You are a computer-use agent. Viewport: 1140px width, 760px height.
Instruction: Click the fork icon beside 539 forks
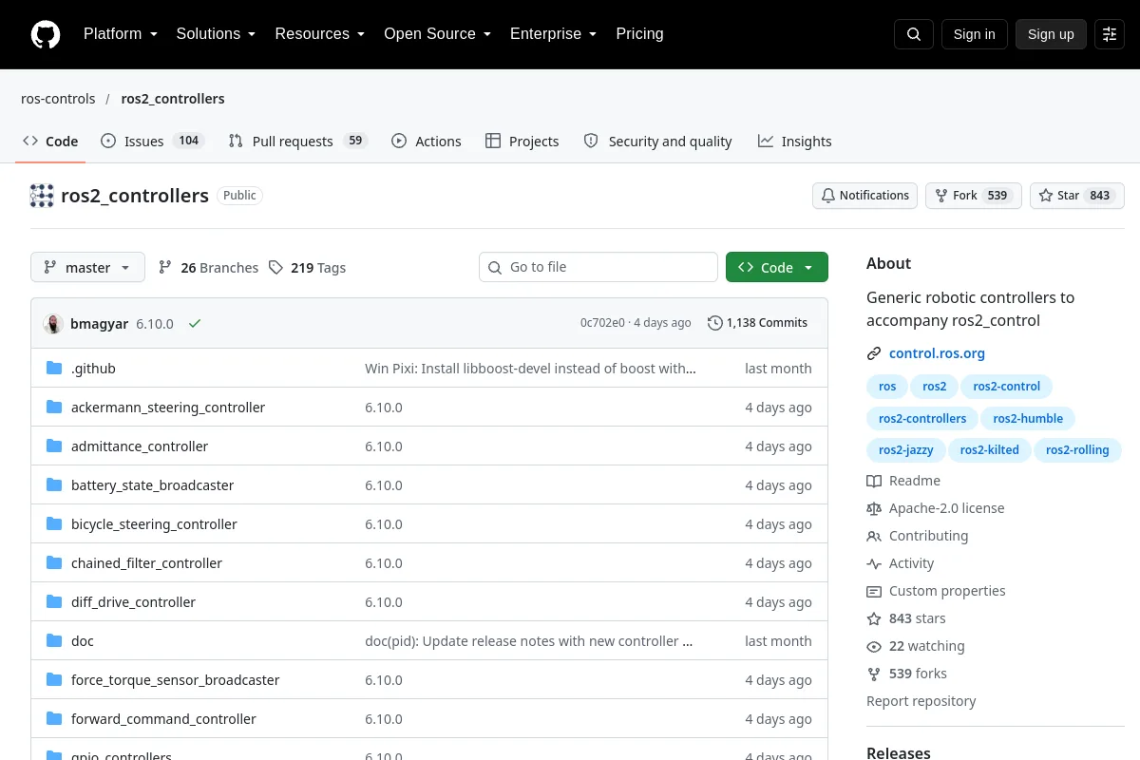pos(874,674)
